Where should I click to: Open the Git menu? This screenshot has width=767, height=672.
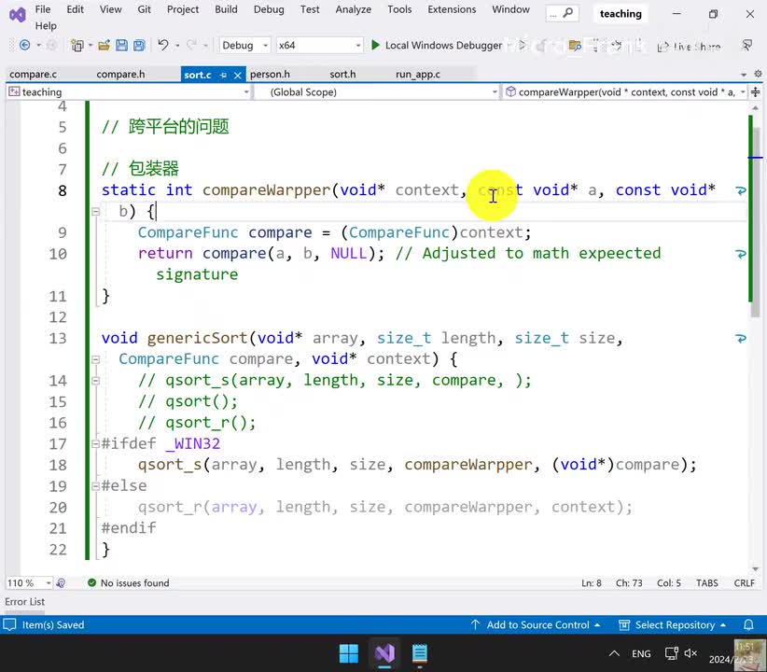tap(144, 9)
